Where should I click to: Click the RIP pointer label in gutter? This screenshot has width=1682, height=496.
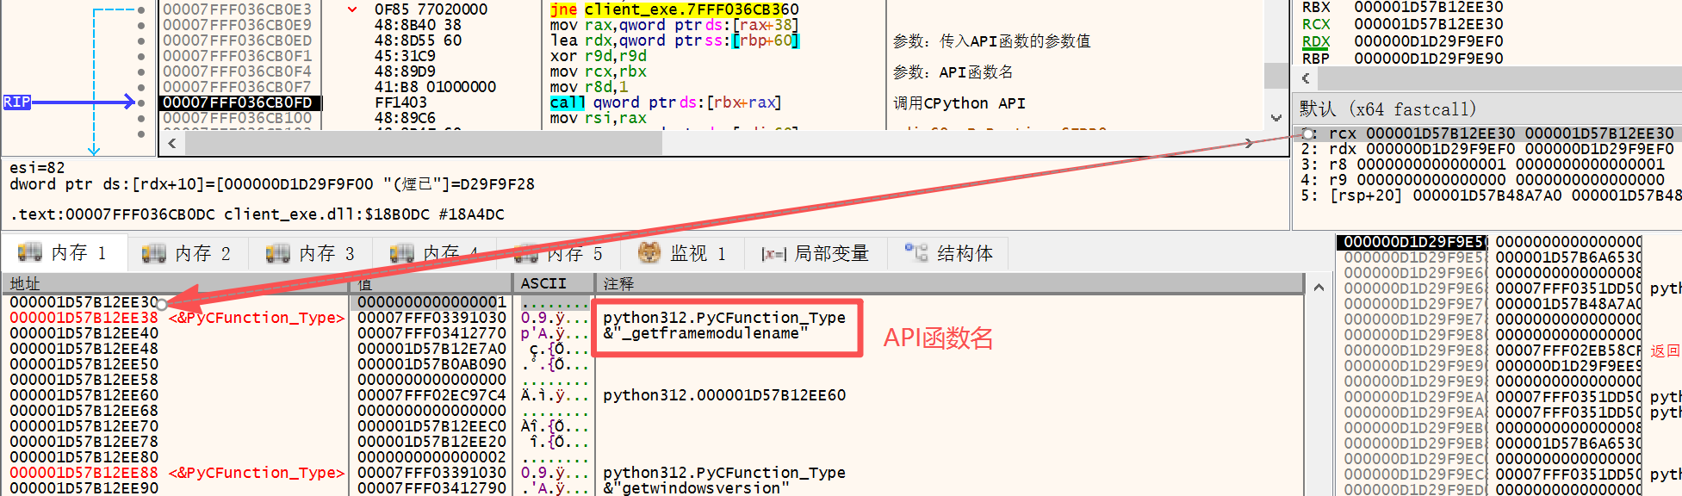coord(16,102)
